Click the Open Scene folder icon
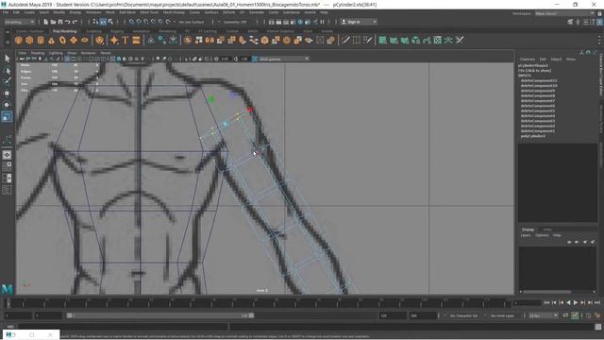This screenshot has height=340, width=604. pyautogui.click(x=53, y=22)
